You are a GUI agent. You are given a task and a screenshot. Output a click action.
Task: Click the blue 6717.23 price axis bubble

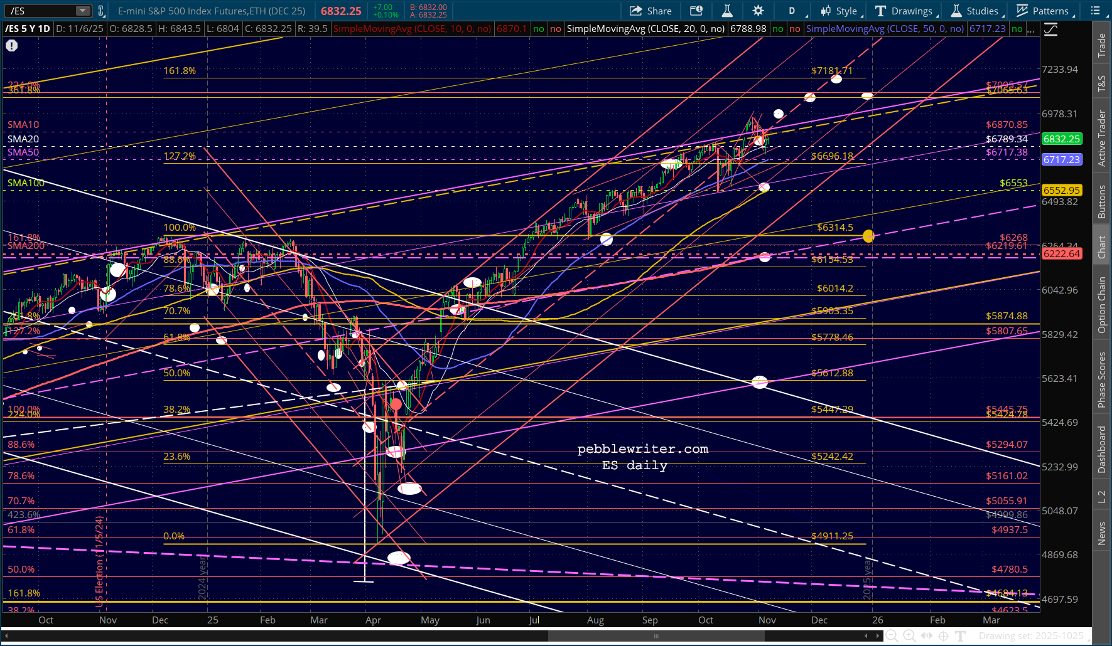pos(1062,159)
